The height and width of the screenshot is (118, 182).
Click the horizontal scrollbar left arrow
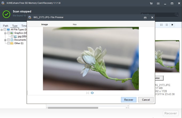[x=47, y=108]
